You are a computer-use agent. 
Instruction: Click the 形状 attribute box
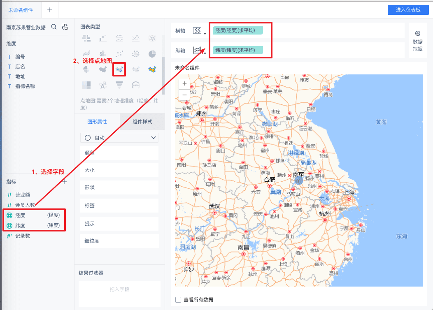click(x=119, y=187)
